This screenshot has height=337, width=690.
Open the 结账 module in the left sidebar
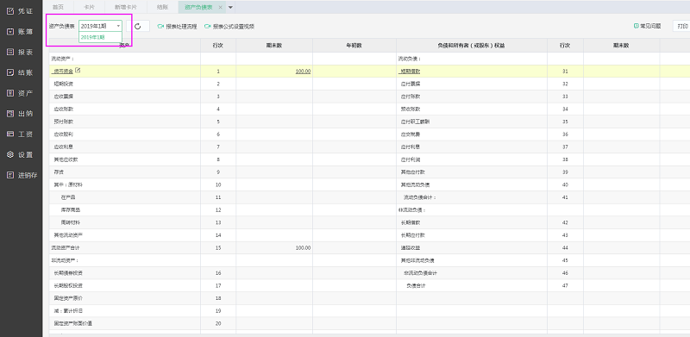(x=21, y=72)
